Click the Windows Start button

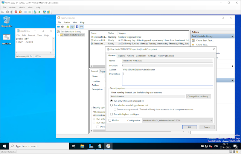[x=4, y=146]
